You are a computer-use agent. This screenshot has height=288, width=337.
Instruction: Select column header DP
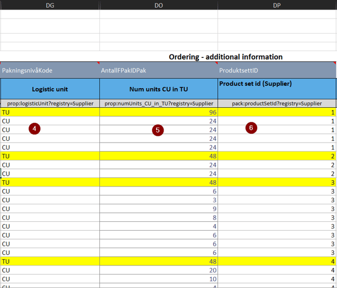pos(277,5)
